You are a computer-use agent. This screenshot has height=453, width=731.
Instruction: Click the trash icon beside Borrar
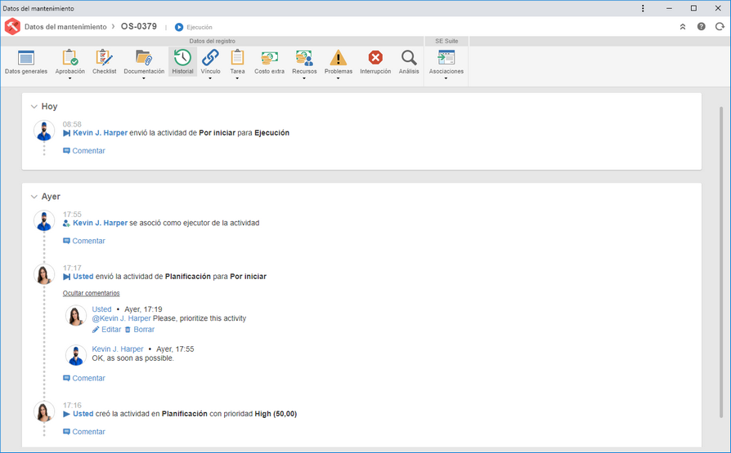click(x=128, y=330)
